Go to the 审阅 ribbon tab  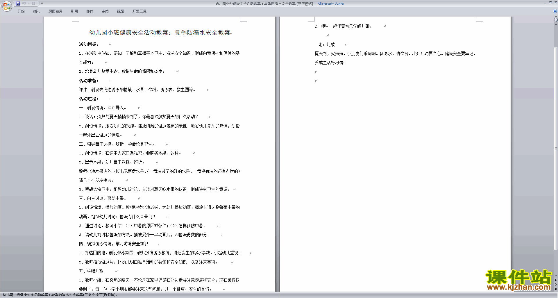coord(105,11)
